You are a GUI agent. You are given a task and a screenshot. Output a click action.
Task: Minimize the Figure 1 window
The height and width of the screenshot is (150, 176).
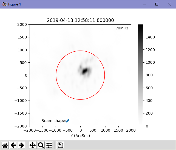tap(144, 4)
